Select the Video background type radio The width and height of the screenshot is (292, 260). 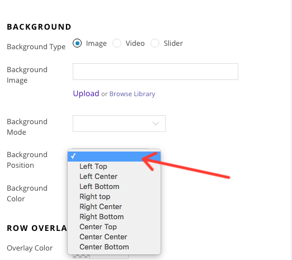coord(117,43)
